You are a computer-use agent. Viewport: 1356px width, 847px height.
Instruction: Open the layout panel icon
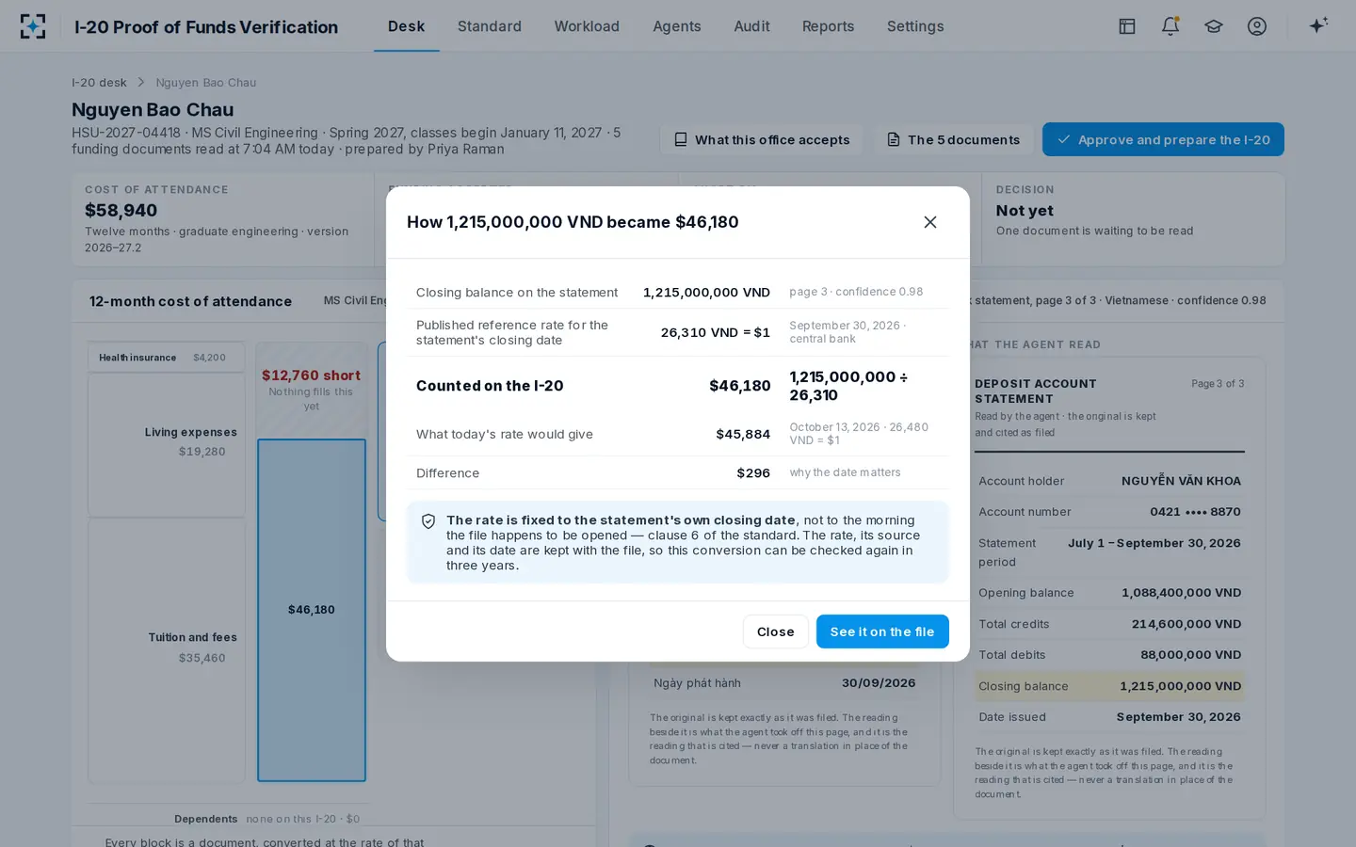[x=1126, y=26]
